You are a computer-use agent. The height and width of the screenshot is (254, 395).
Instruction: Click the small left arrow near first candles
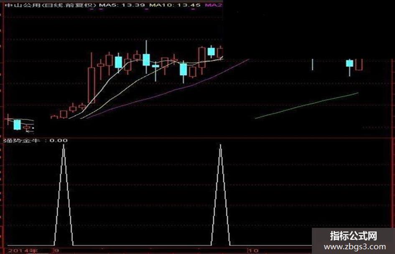click(30, 131)
